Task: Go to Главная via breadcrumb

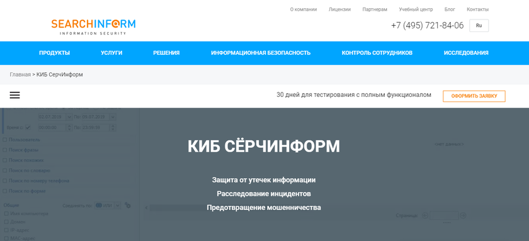Action: pos(20,74)
